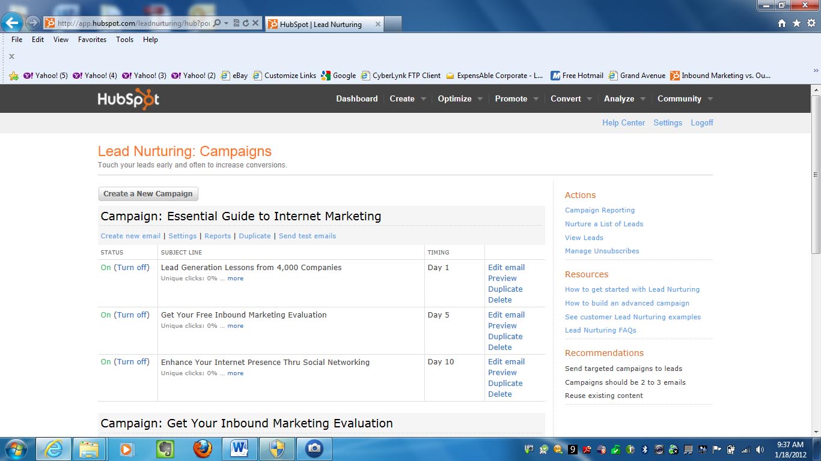
Task: Open the Favorites menu
Action: coord(92,40)
